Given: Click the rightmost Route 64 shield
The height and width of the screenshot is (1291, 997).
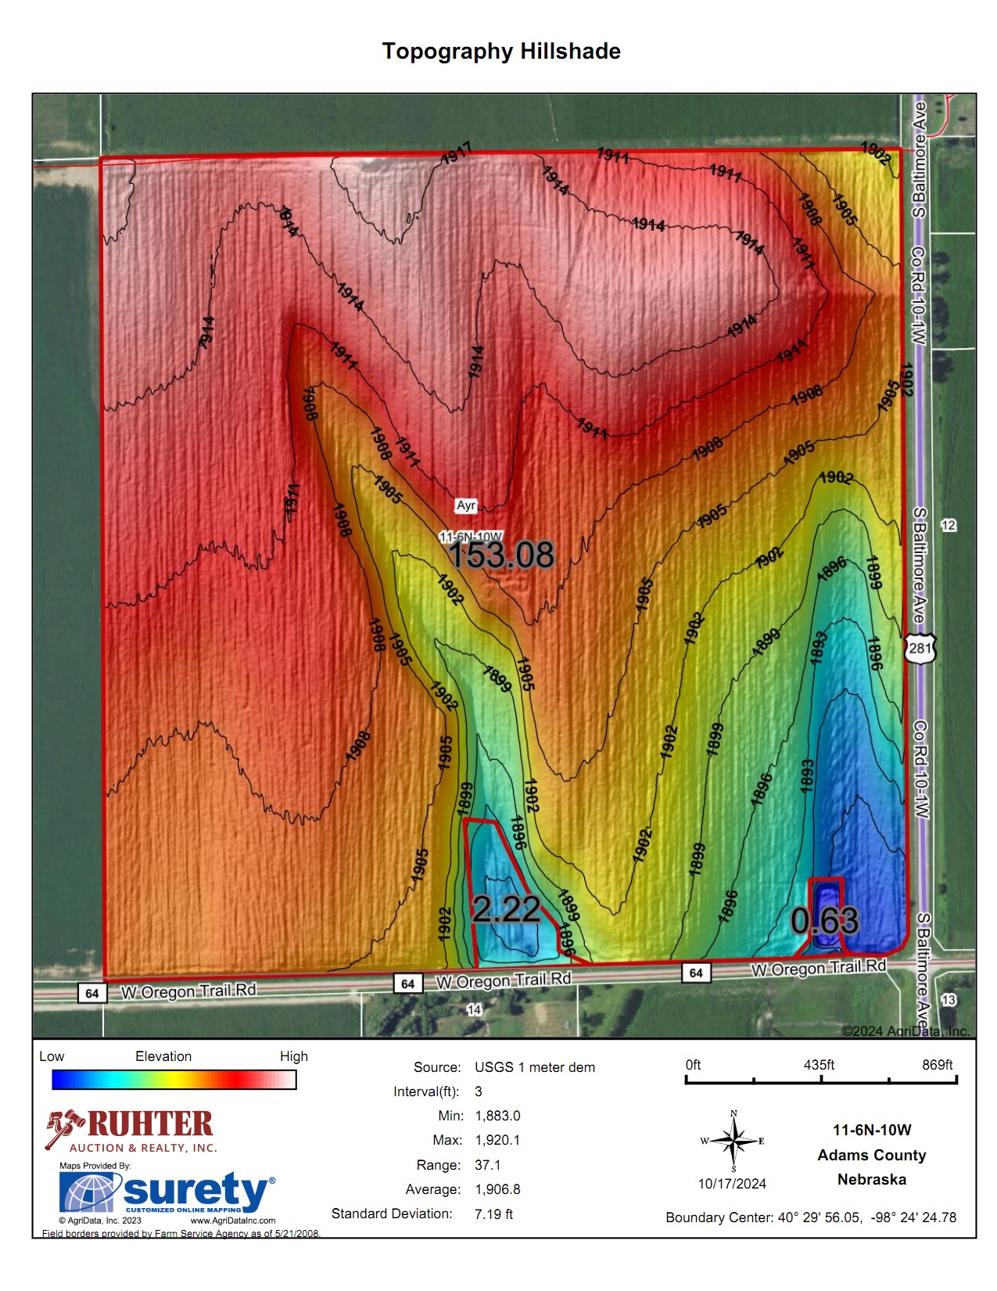Looking at the screenshot, I should point(696,973).
